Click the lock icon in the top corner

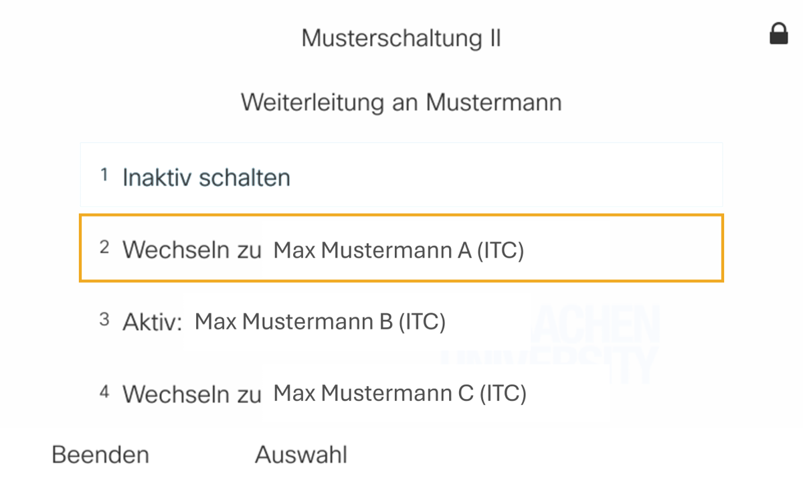779,33
